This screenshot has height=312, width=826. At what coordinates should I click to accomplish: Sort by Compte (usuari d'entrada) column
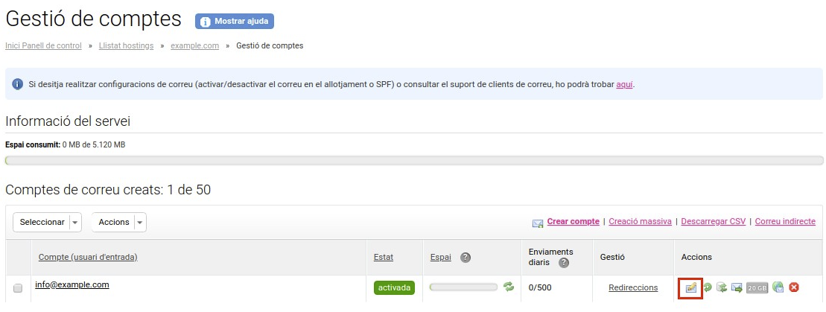coord(88,257)
